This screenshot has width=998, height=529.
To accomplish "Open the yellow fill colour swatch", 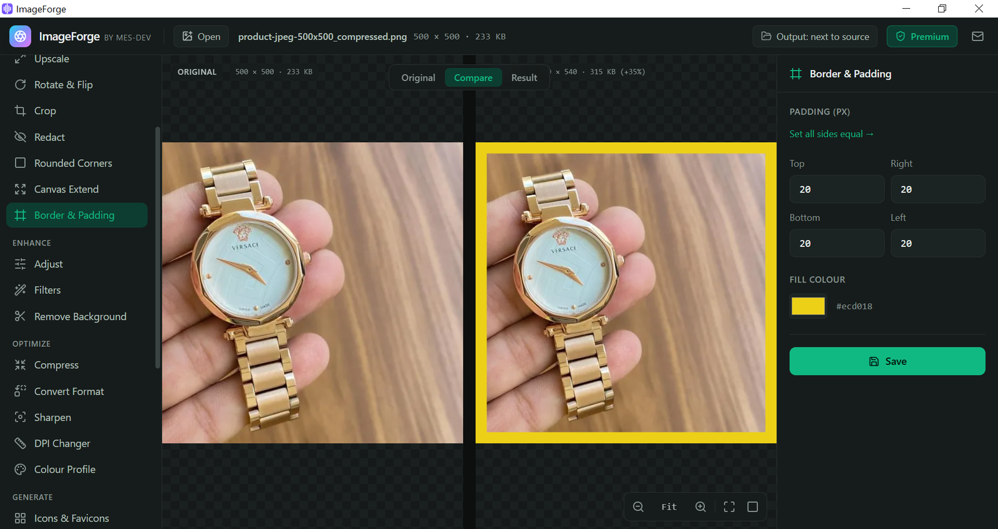I will [x=808, y=306].
